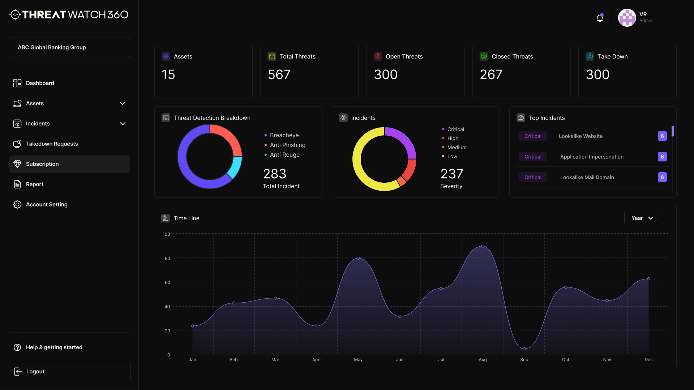694x390 pixels.
Task: Click the Threat Detection Breakdown panel icon
Action: [x=166, y=118]
